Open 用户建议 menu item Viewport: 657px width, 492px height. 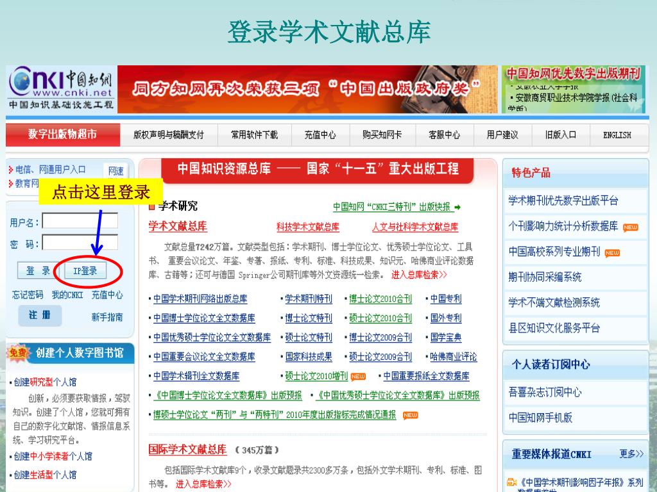[502, 135]
